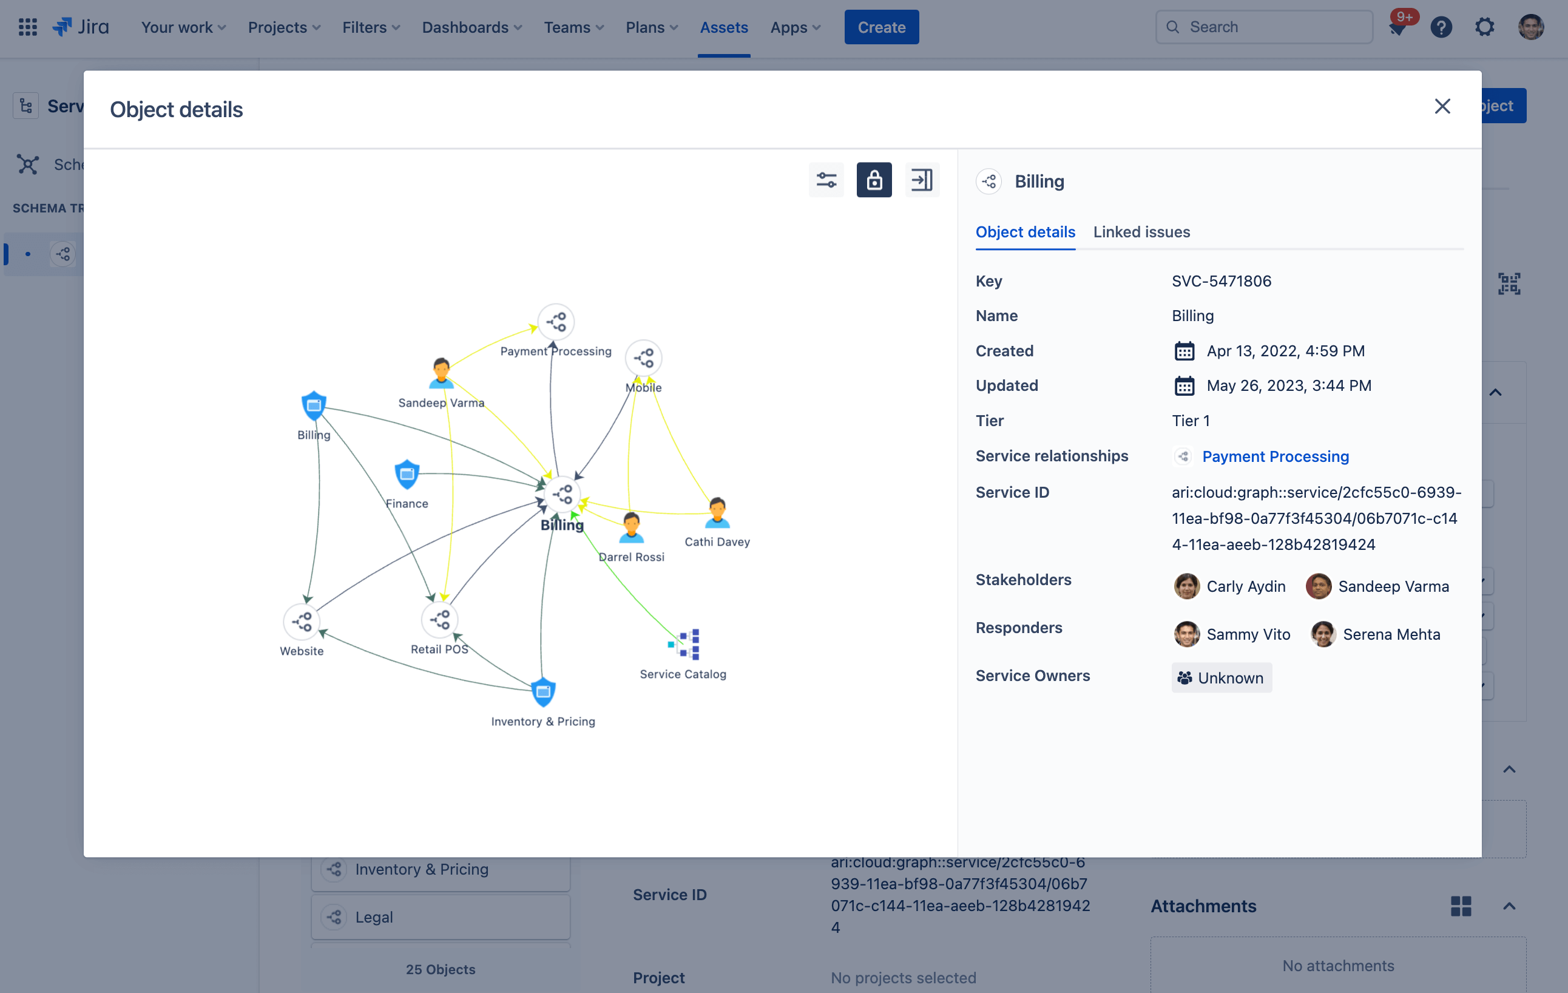
Task: Click Sandeep Varma stakeholder profile
Action: pyautogui.click(x=1320, y=585)
